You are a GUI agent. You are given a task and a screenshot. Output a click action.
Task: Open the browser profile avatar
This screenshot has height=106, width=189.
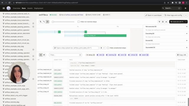click(x=183, y=3)
